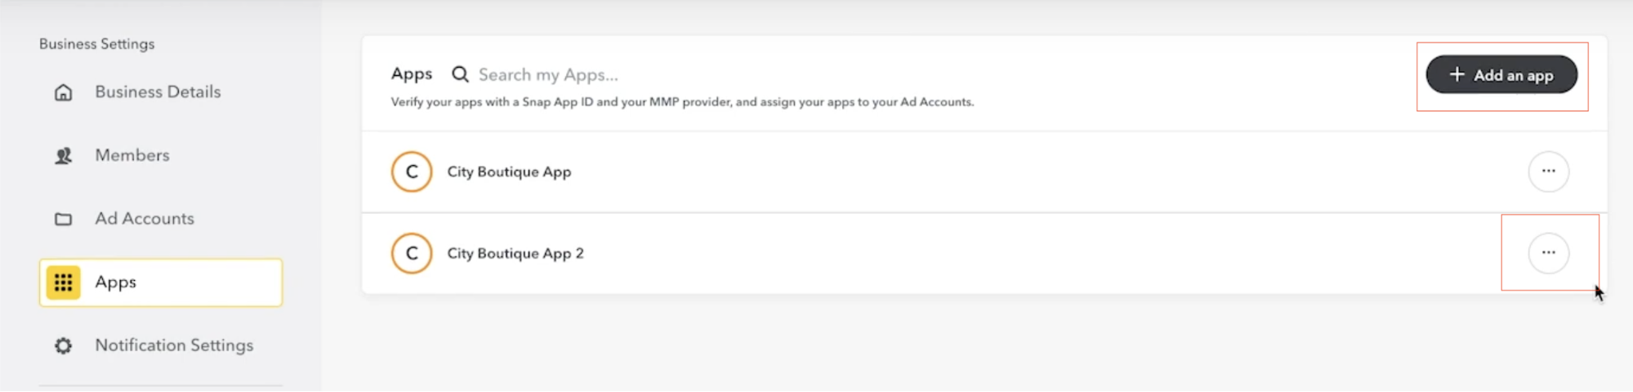Click the City Boutique App circle avatar

(x=412, y=171)
